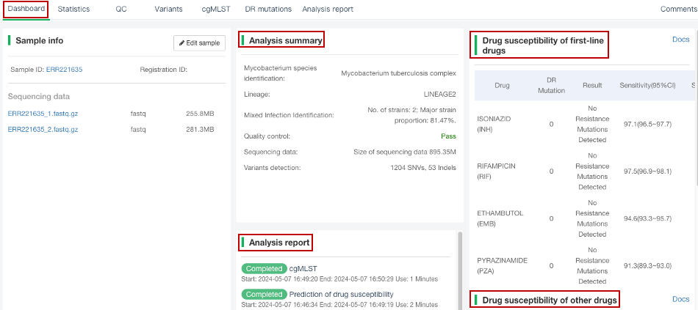The height and width of the screenshot is (310, 698).
Task: Open Docs for first-line drugs
Action: coord(680,40)
